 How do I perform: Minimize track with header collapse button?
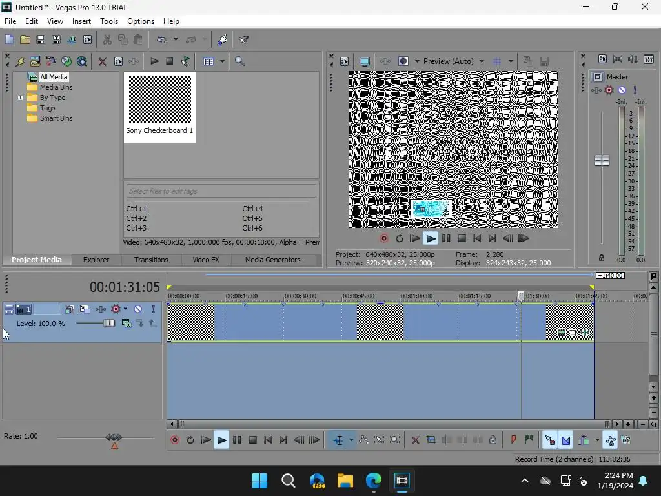pos(9,309)
